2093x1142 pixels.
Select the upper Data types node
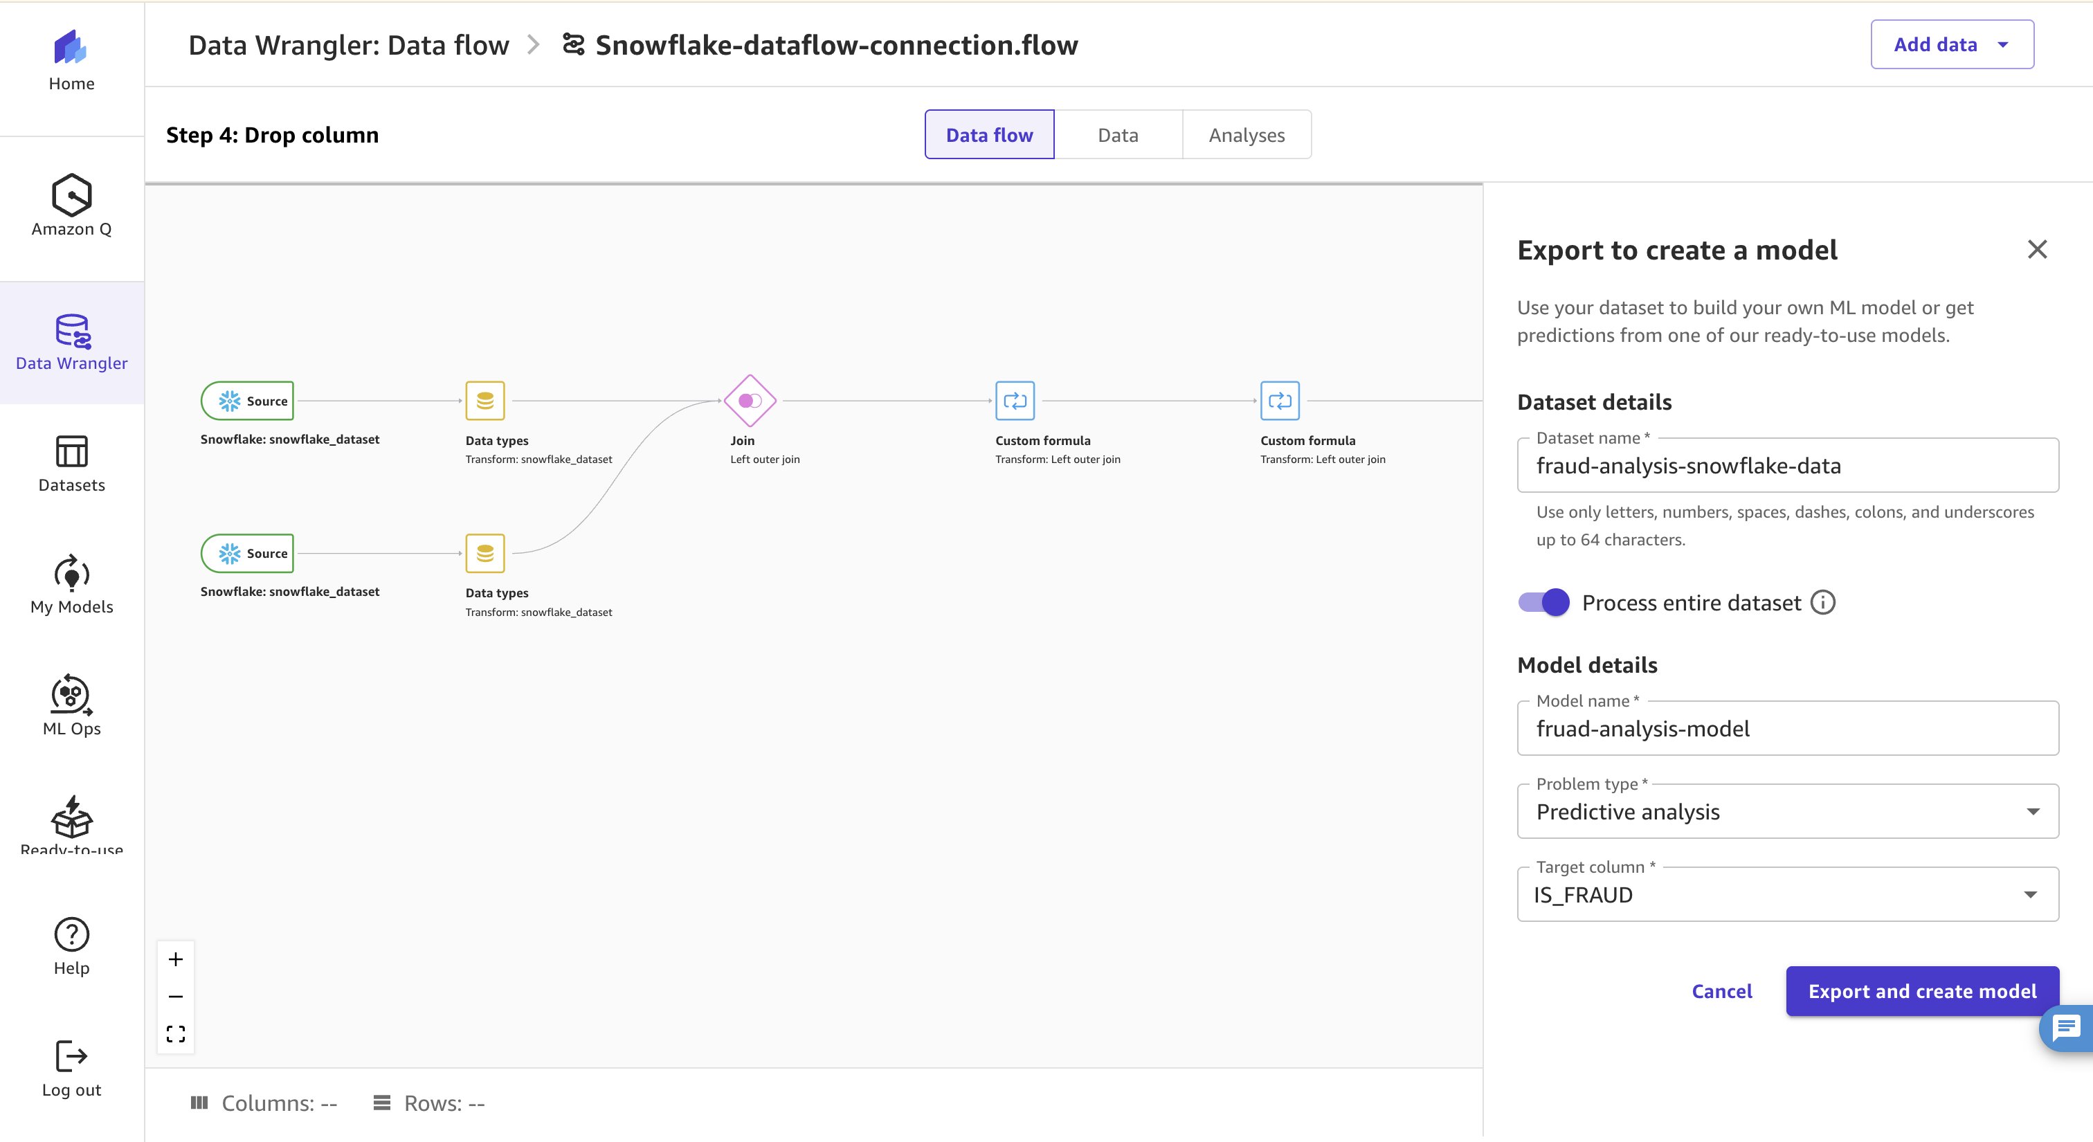(485, 401)
